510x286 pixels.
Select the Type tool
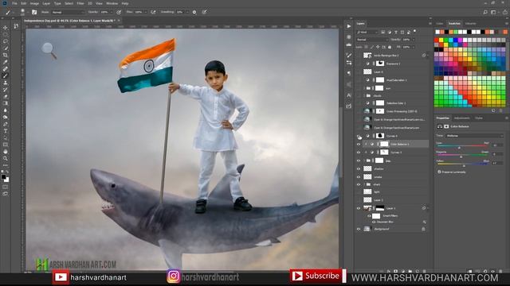[6, 131]
